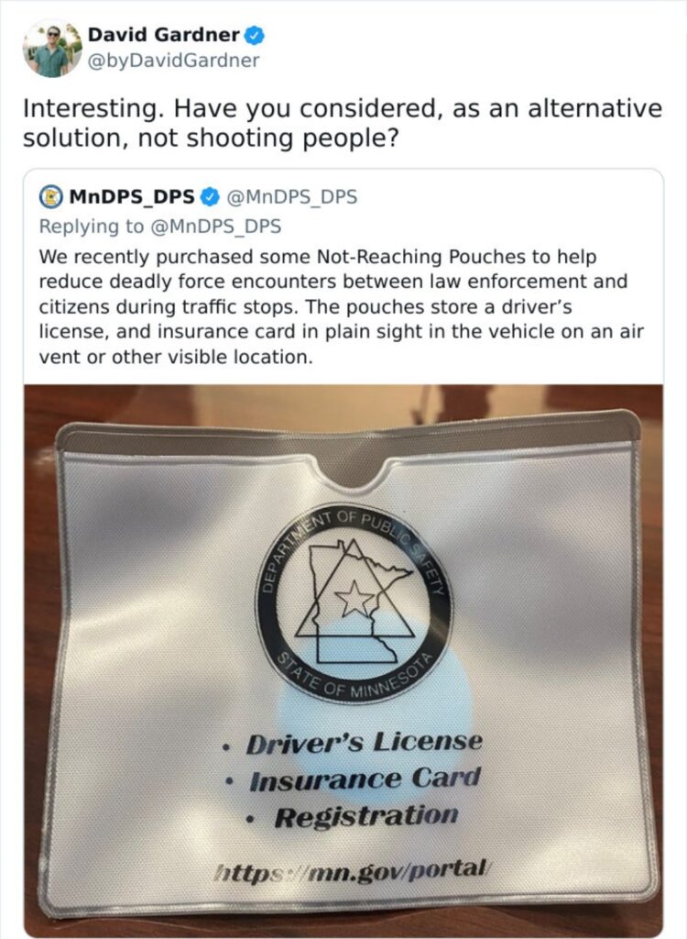Click the Insurance Card bullet text
This screenshot has height=939, width=687.
tap(365, 779)
